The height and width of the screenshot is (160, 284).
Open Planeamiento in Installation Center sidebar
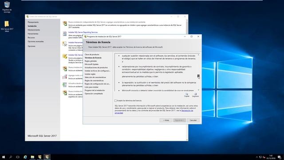33,22
